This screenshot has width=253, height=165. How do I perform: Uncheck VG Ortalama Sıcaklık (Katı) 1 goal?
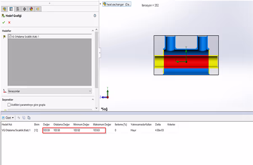point(10,37)
